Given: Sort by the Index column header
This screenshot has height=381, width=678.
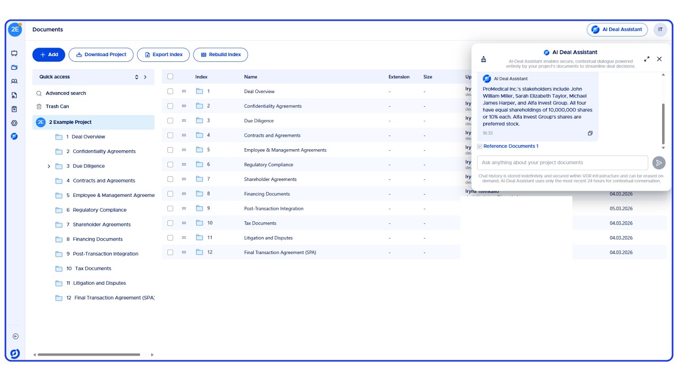Looking at the screenshot, I should (201, 77).
